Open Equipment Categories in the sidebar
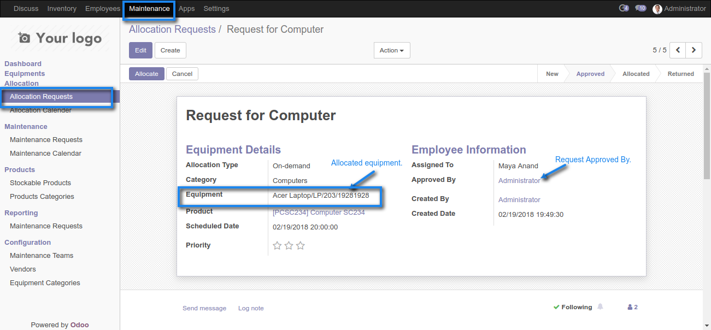711x330 pixels. tap(45, 283)
